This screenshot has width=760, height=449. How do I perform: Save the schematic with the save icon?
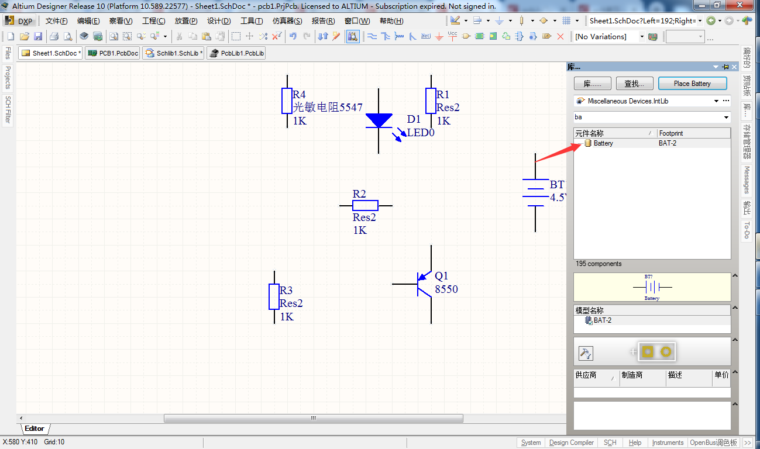tap(39, 36)
